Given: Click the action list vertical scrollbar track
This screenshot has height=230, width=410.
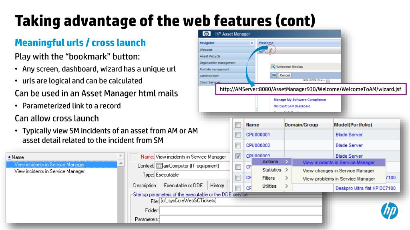Looking at the screenshot, I should pos(121,194).
